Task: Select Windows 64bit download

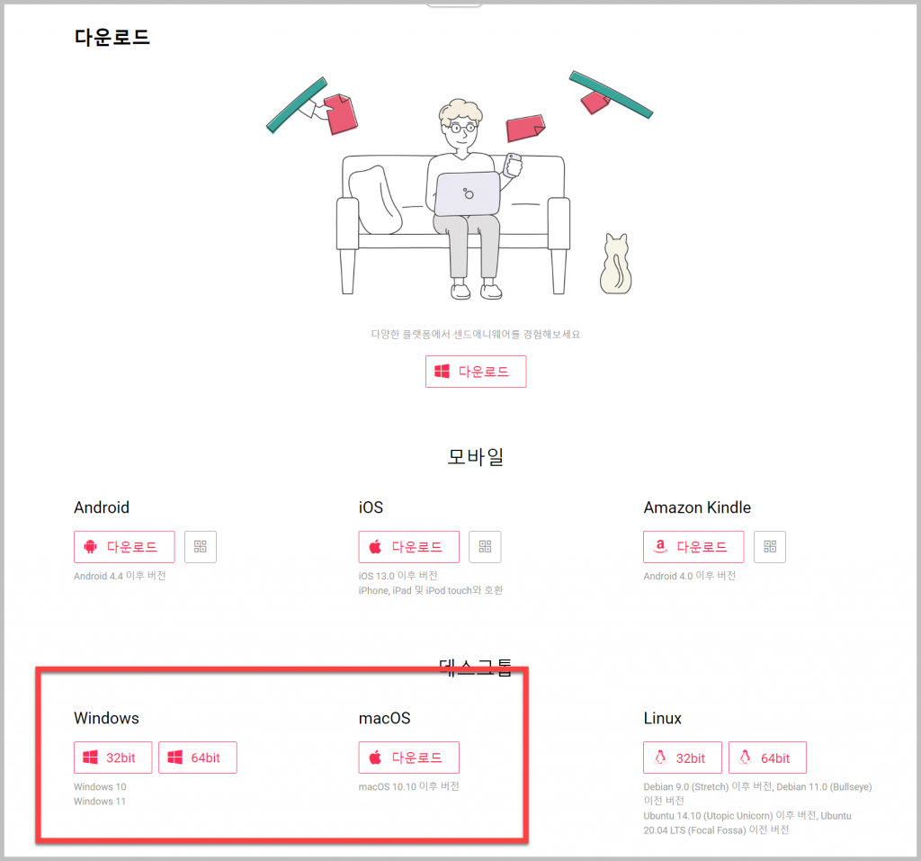Action: click(198, 758)
